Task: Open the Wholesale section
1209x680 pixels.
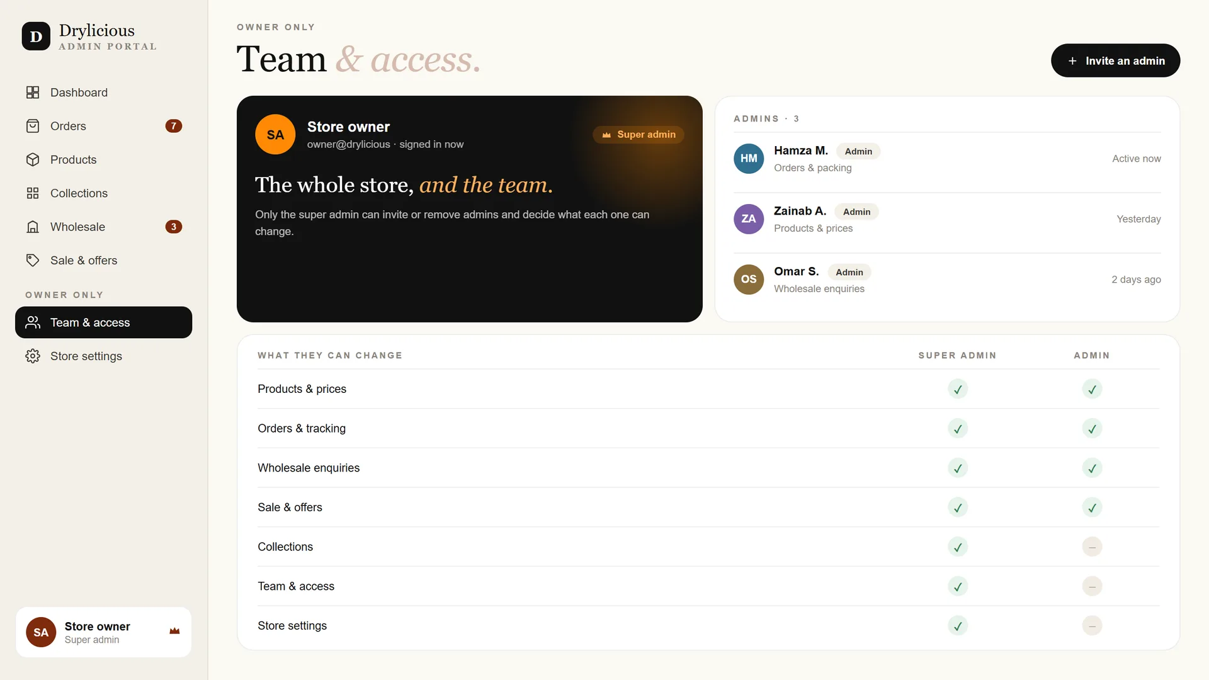Action: click(103, 227)
